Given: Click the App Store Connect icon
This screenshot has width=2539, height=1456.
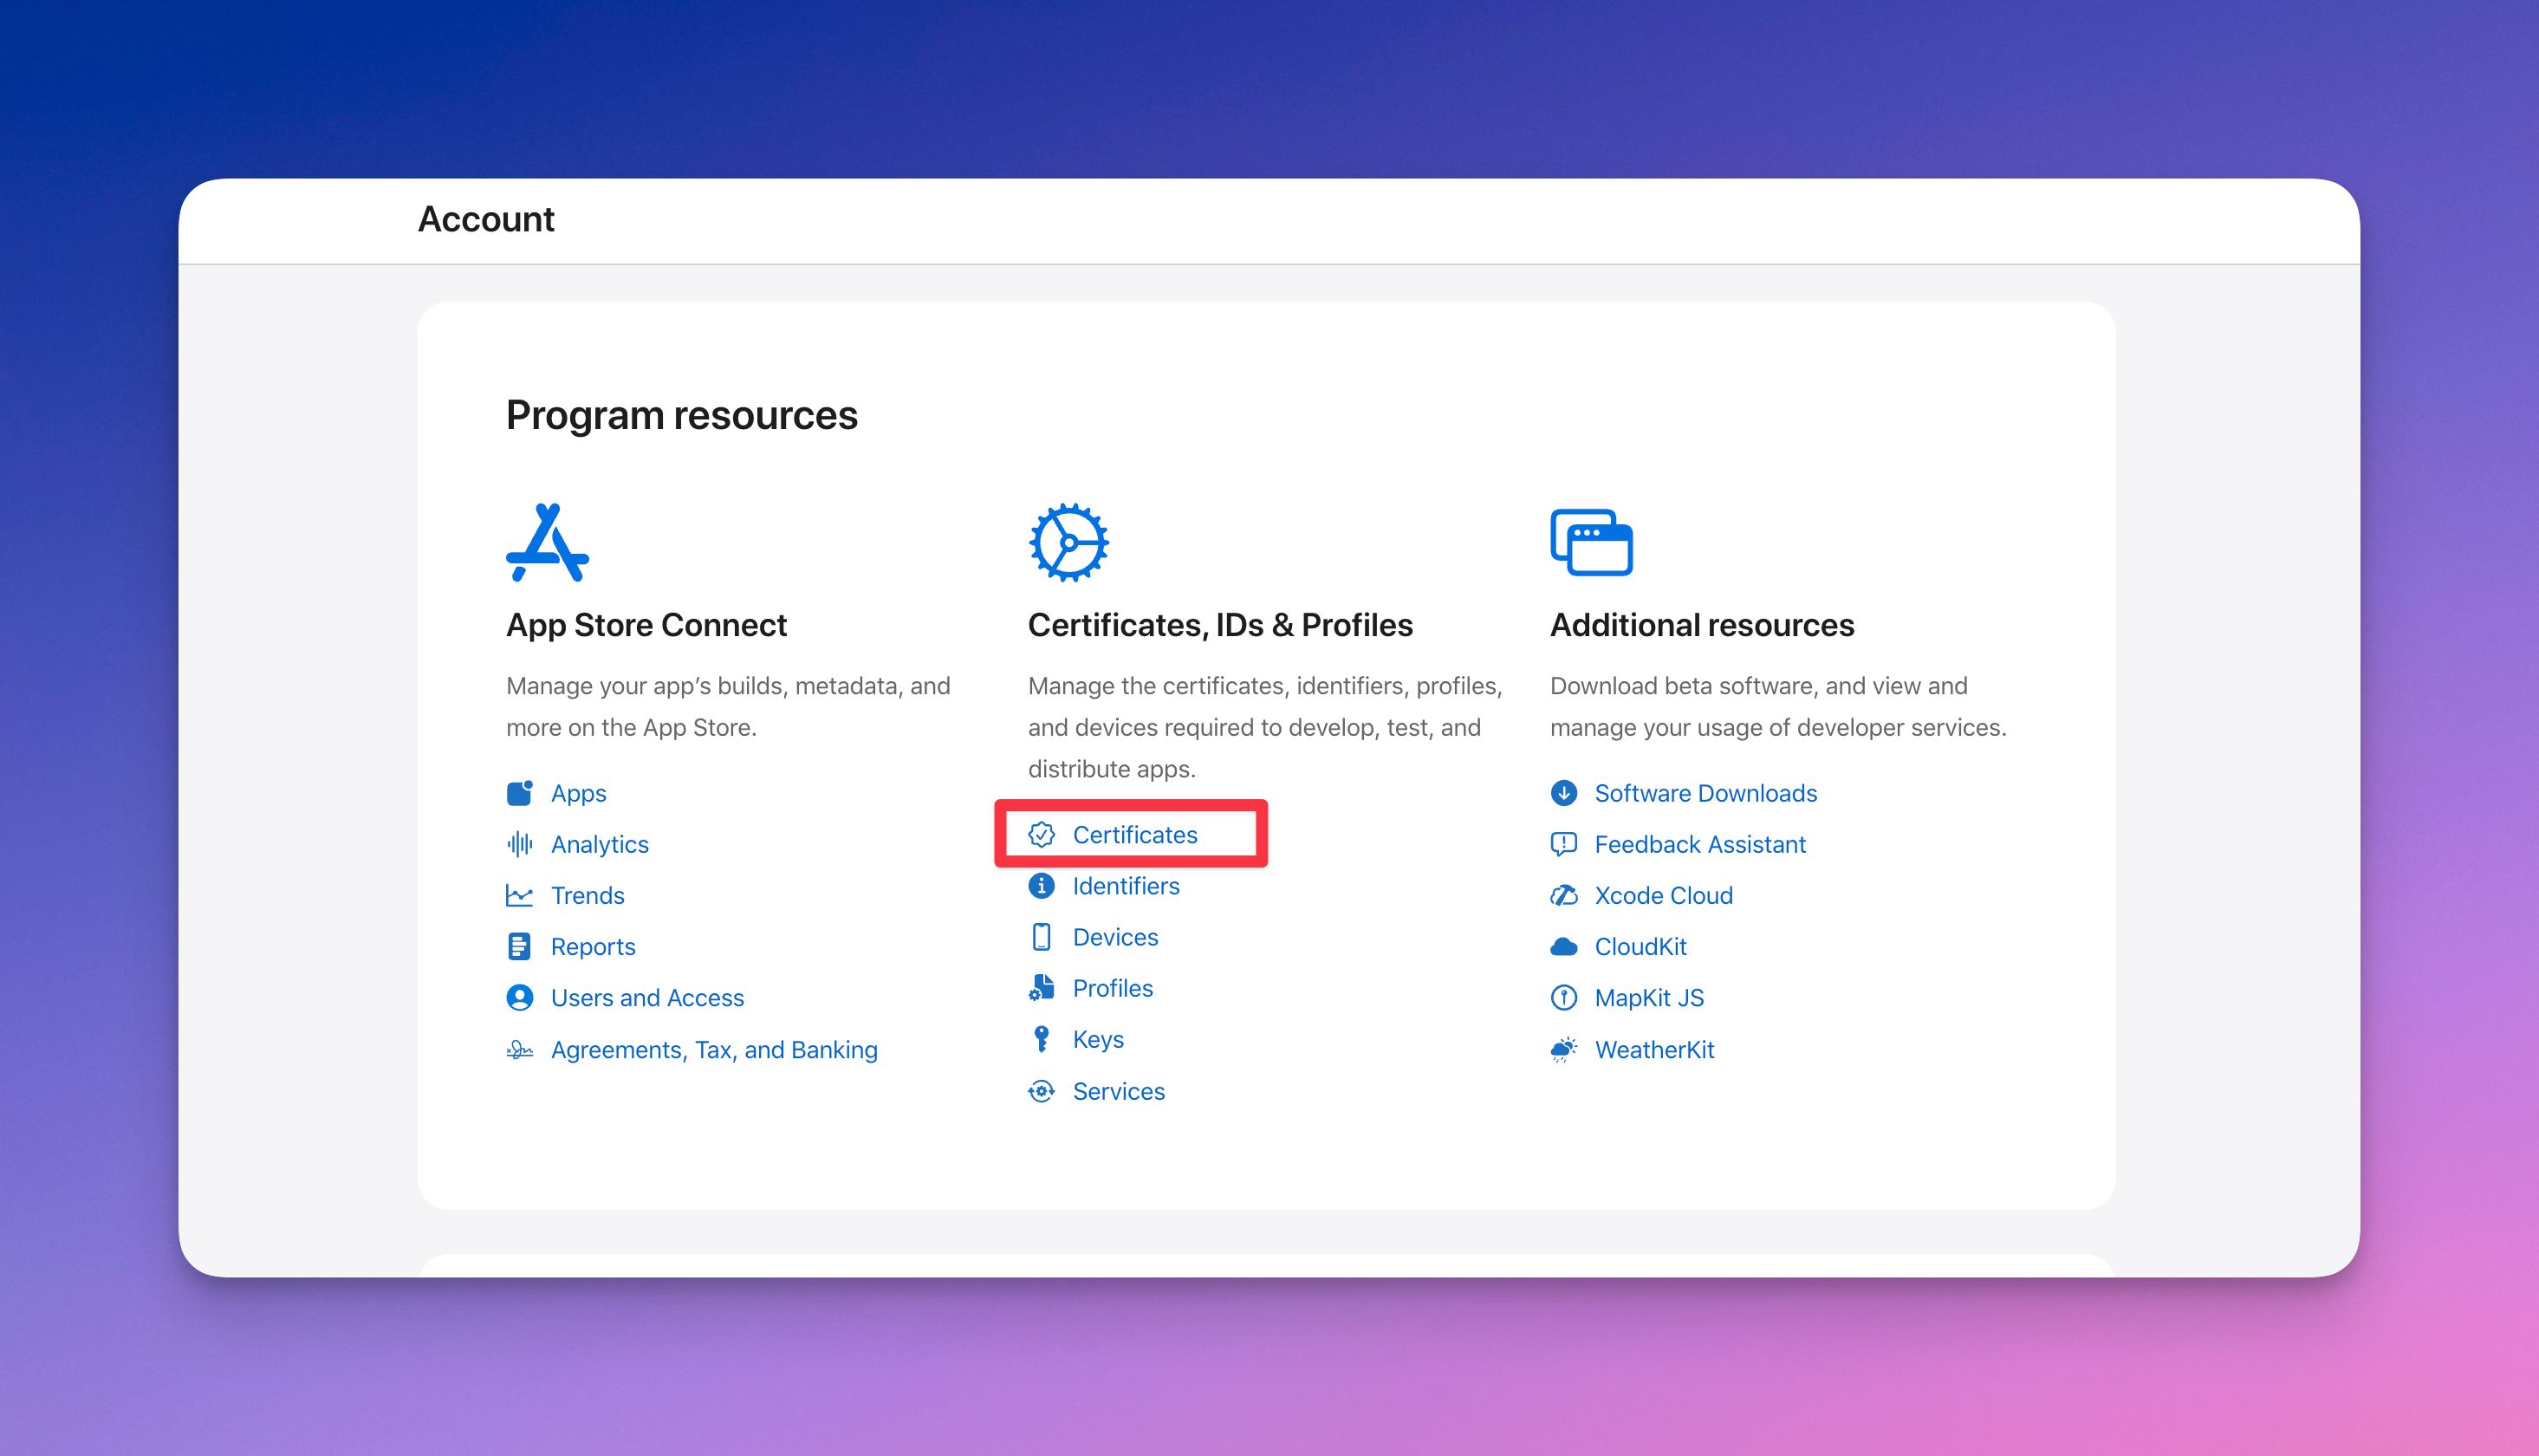Looking at the screenshot, I should [x=545, y=541].
